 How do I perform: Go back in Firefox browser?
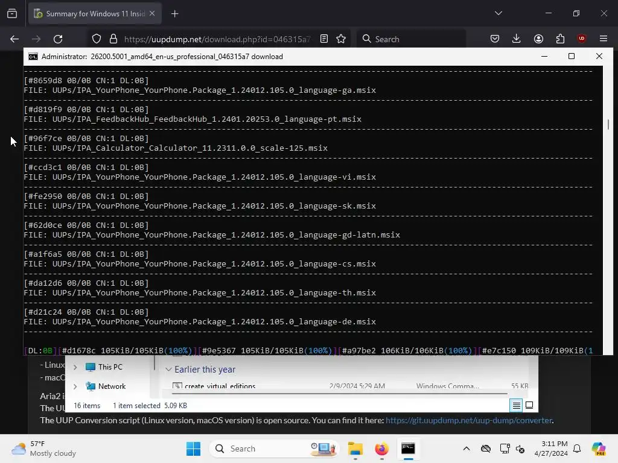(x=14, y=39)
